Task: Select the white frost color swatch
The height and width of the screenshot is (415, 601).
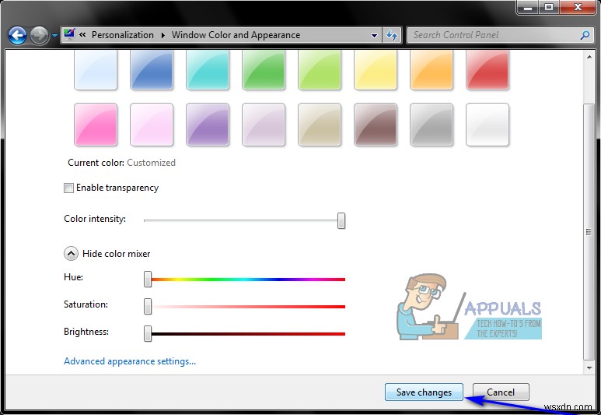Action: point(487,125)
